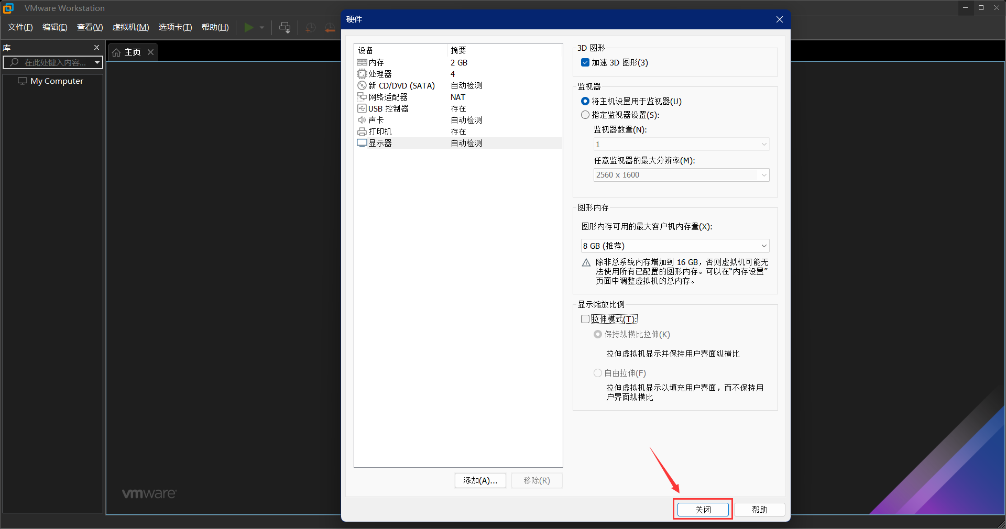Image resolution: width=1006 pixels, height=529 pixels.
Task: Open the 帮助(H) menu
Action: 215,27
